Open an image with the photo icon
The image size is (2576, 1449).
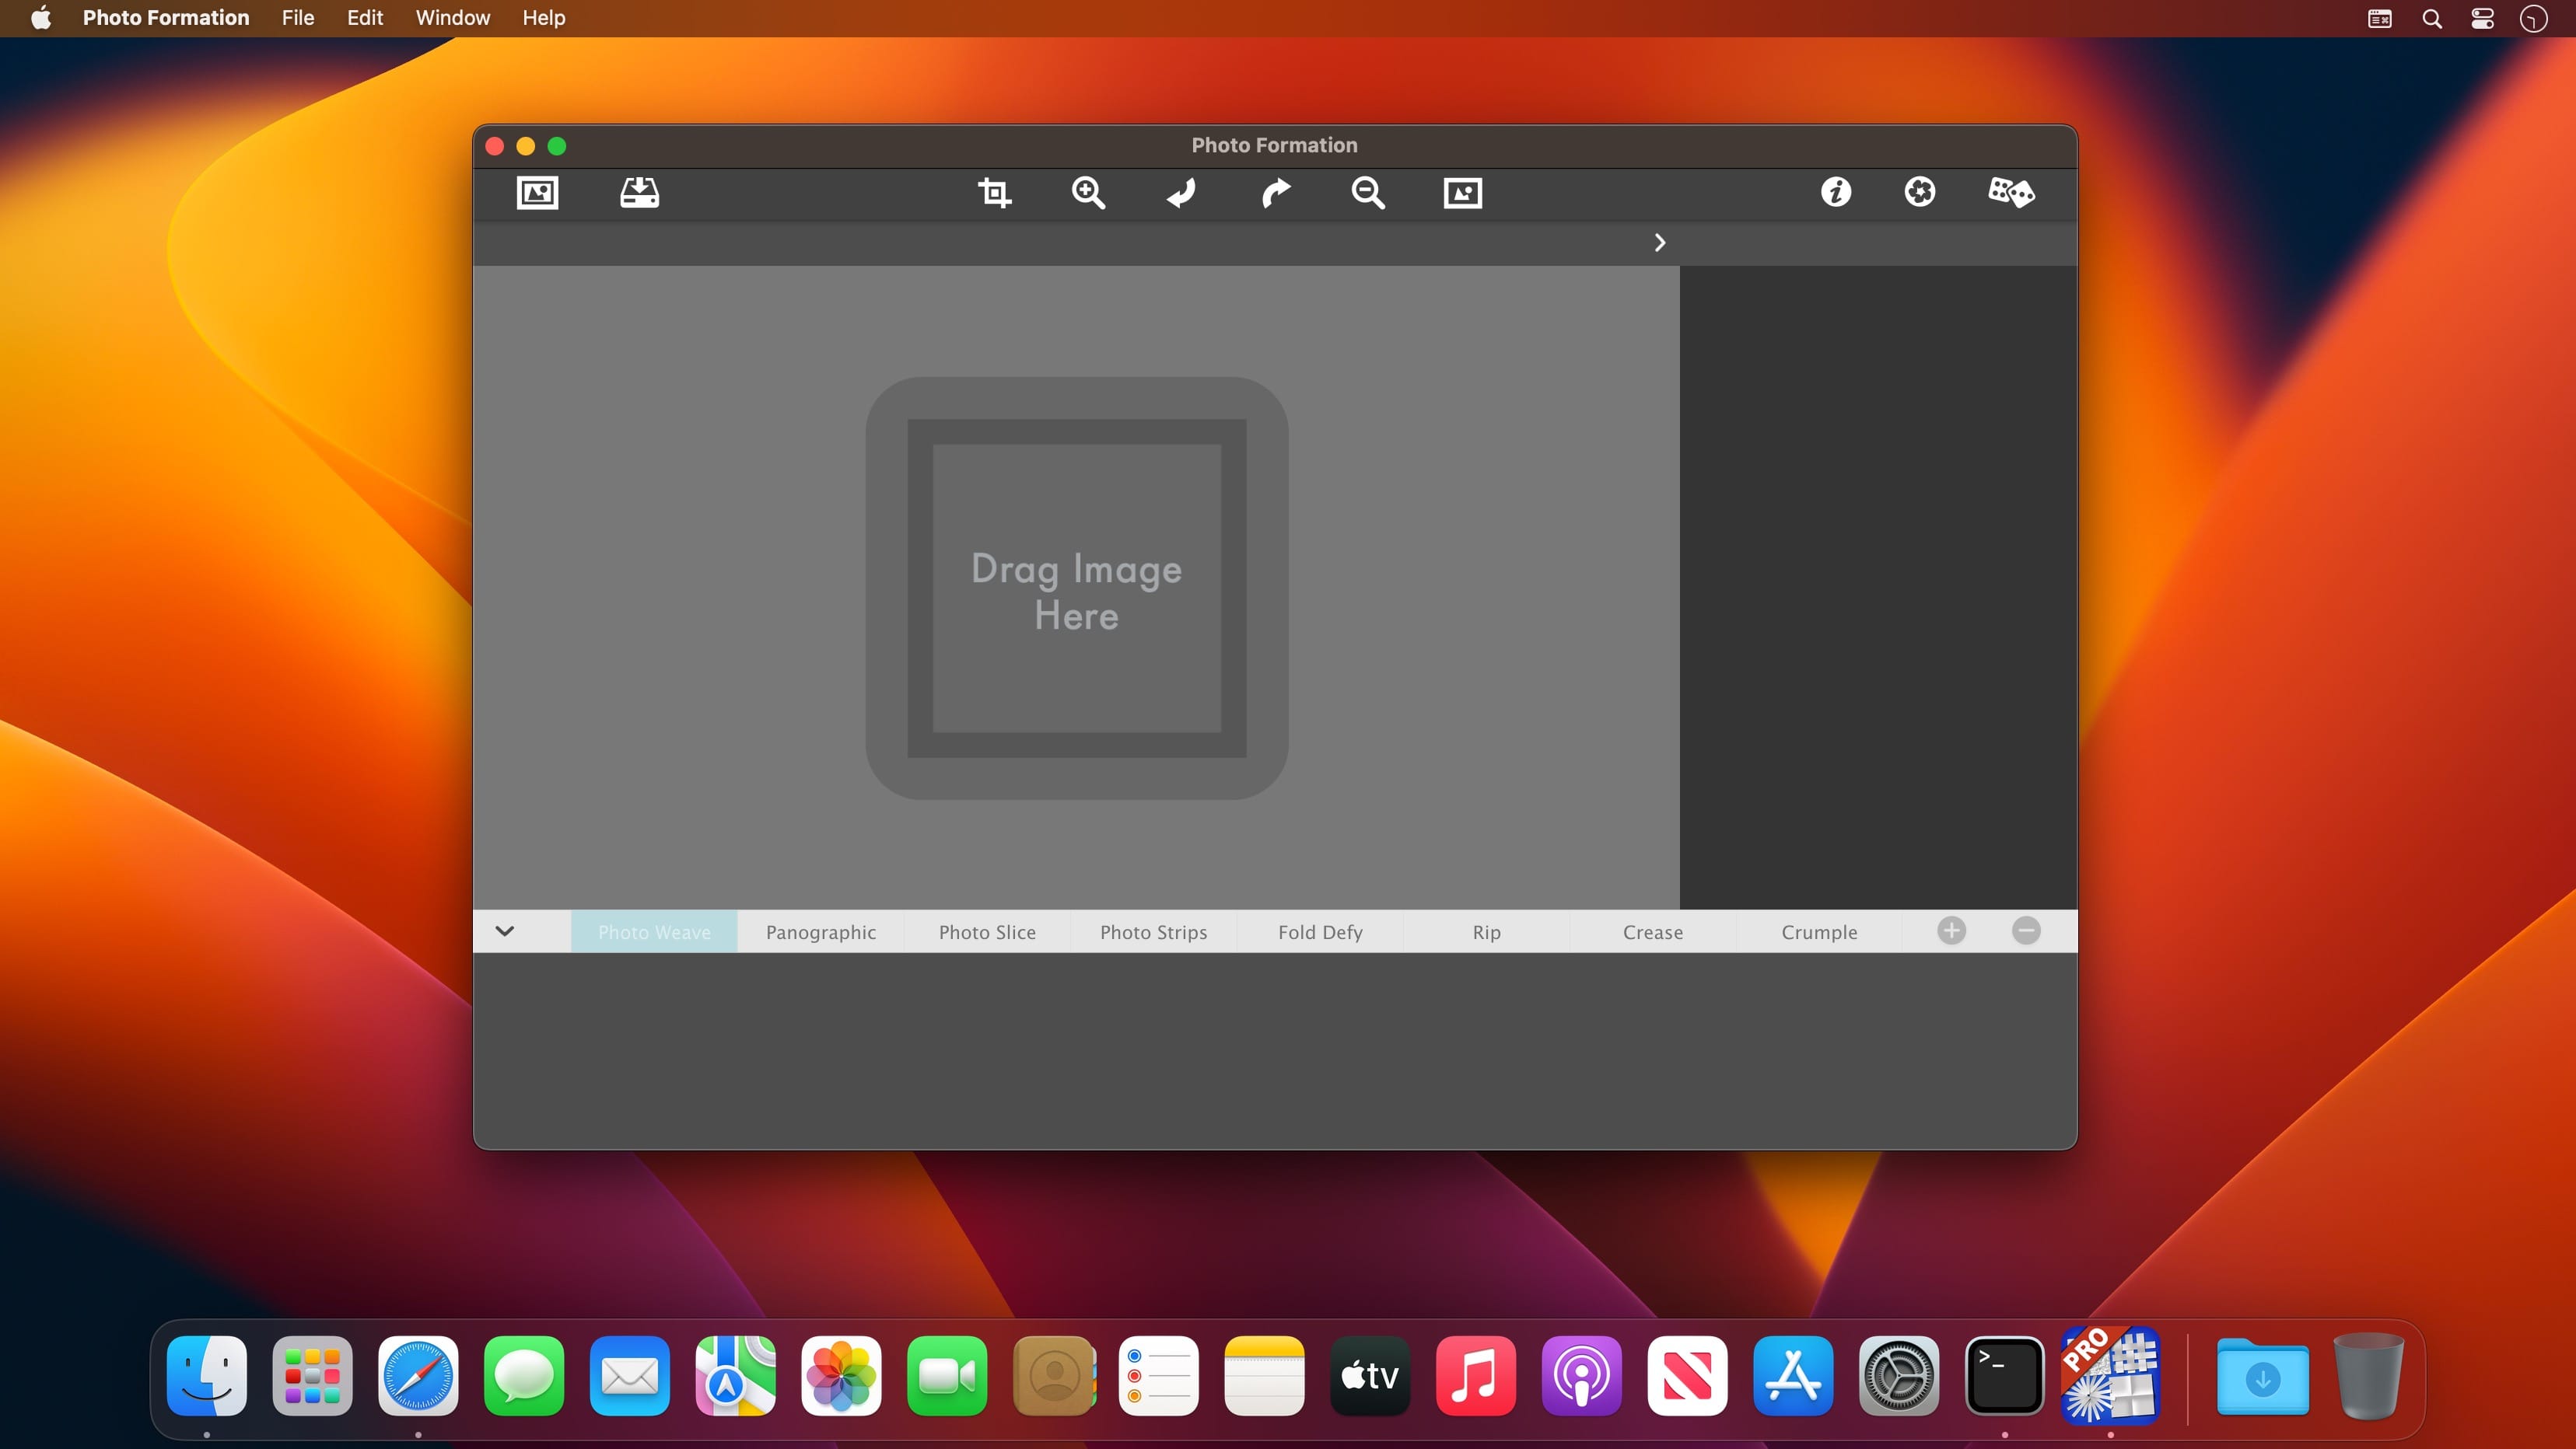[537, 192]
